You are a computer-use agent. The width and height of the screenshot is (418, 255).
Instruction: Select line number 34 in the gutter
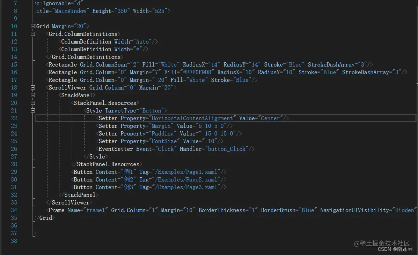point(14,210)
